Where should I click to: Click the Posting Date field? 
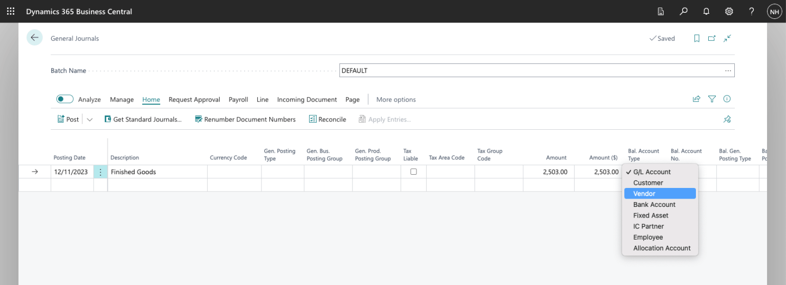tap(71, 172)
